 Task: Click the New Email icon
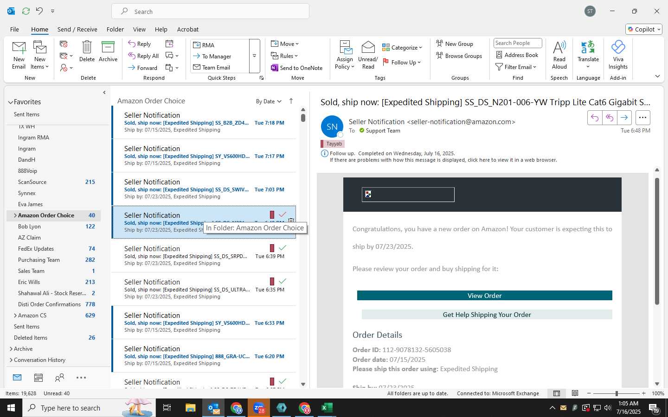19,55
